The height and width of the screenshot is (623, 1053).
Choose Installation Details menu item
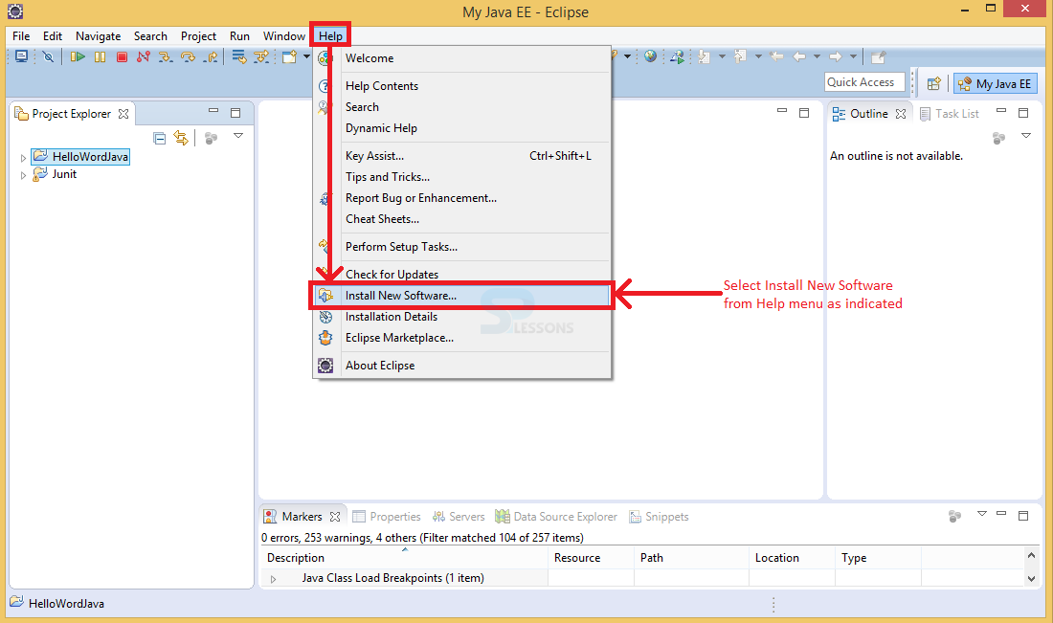pos(462,317)
